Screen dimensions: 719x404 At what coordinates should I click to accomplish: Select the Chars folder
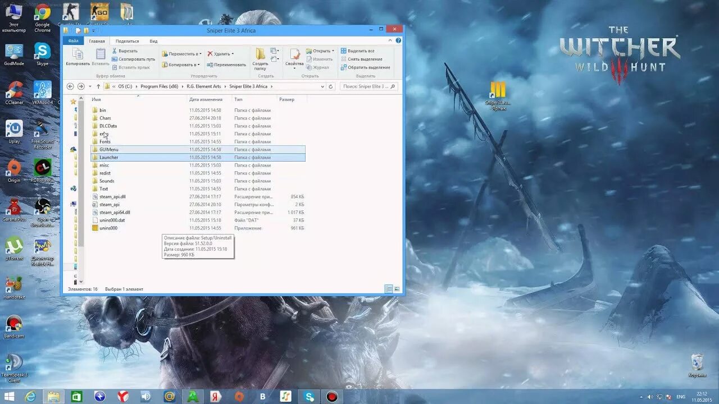pyautogui.click(x=105, y=118)
